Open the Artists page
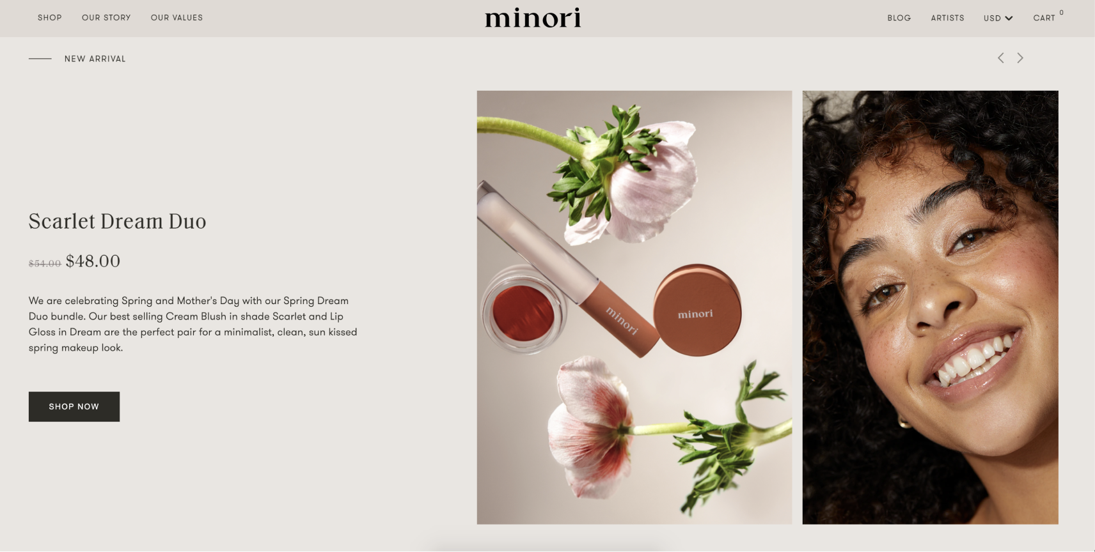This screenshot has height=552, width=1095. click(x=947, y=18)
